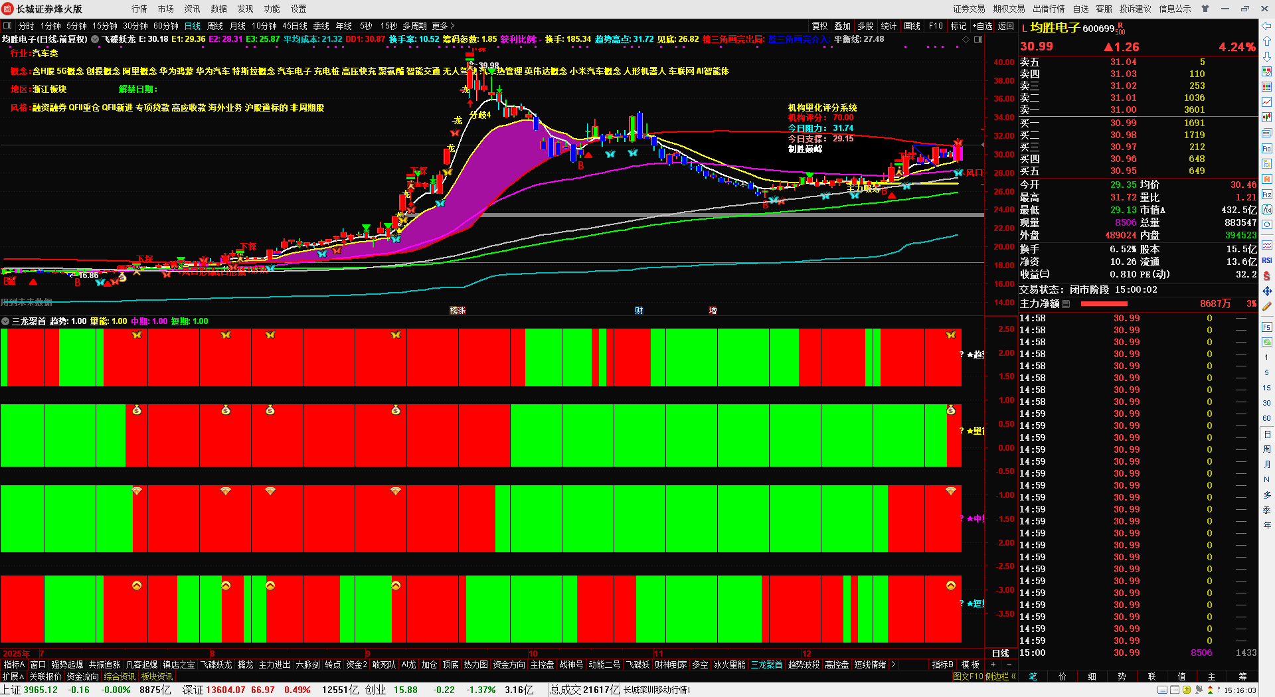Open the 行情 menu

pos(139,9)
